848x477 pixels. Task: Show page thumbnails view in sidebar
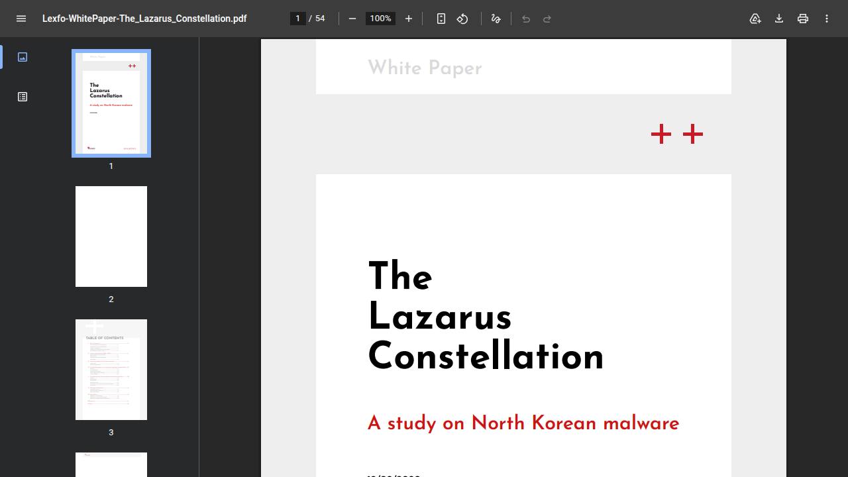23,57
